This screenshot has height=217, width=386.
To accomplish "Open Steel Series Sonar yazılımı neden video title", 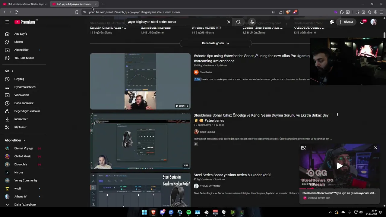I will click(x=233, y=175).
